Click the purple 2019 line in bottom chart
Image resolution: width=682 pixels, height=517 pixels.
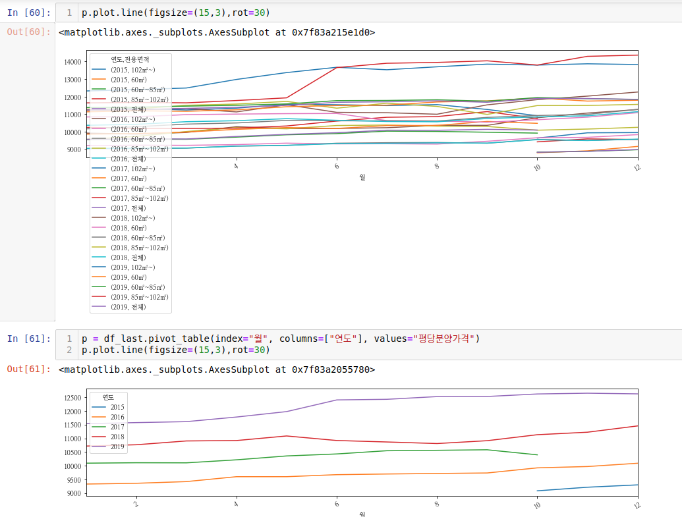[x=361, y=400]
